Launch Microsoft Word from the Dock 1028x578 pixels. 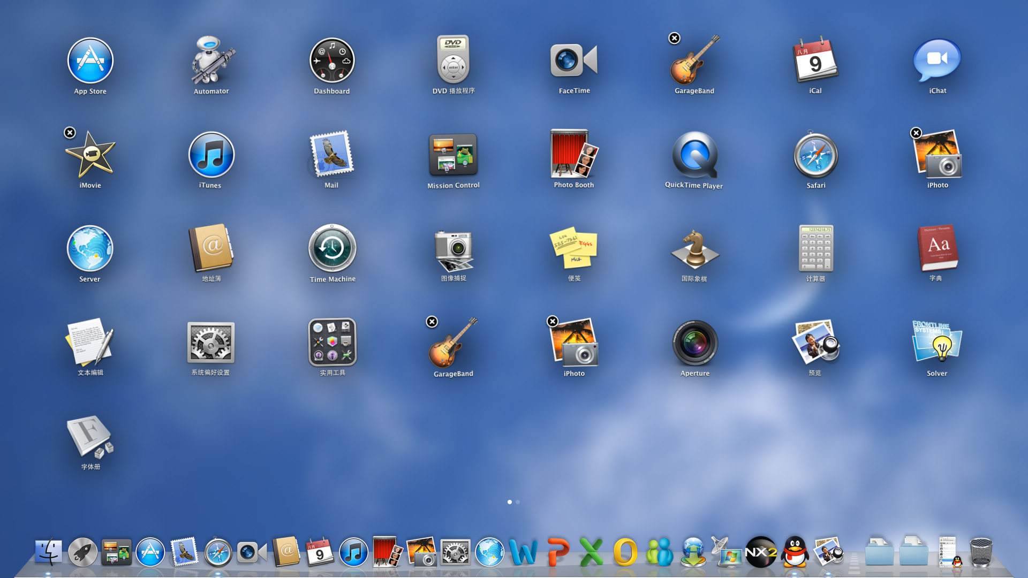(523, 552)
